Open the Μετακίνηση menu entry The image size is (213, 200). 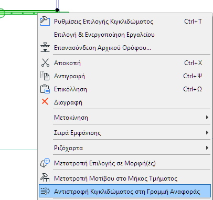(124, 117)
